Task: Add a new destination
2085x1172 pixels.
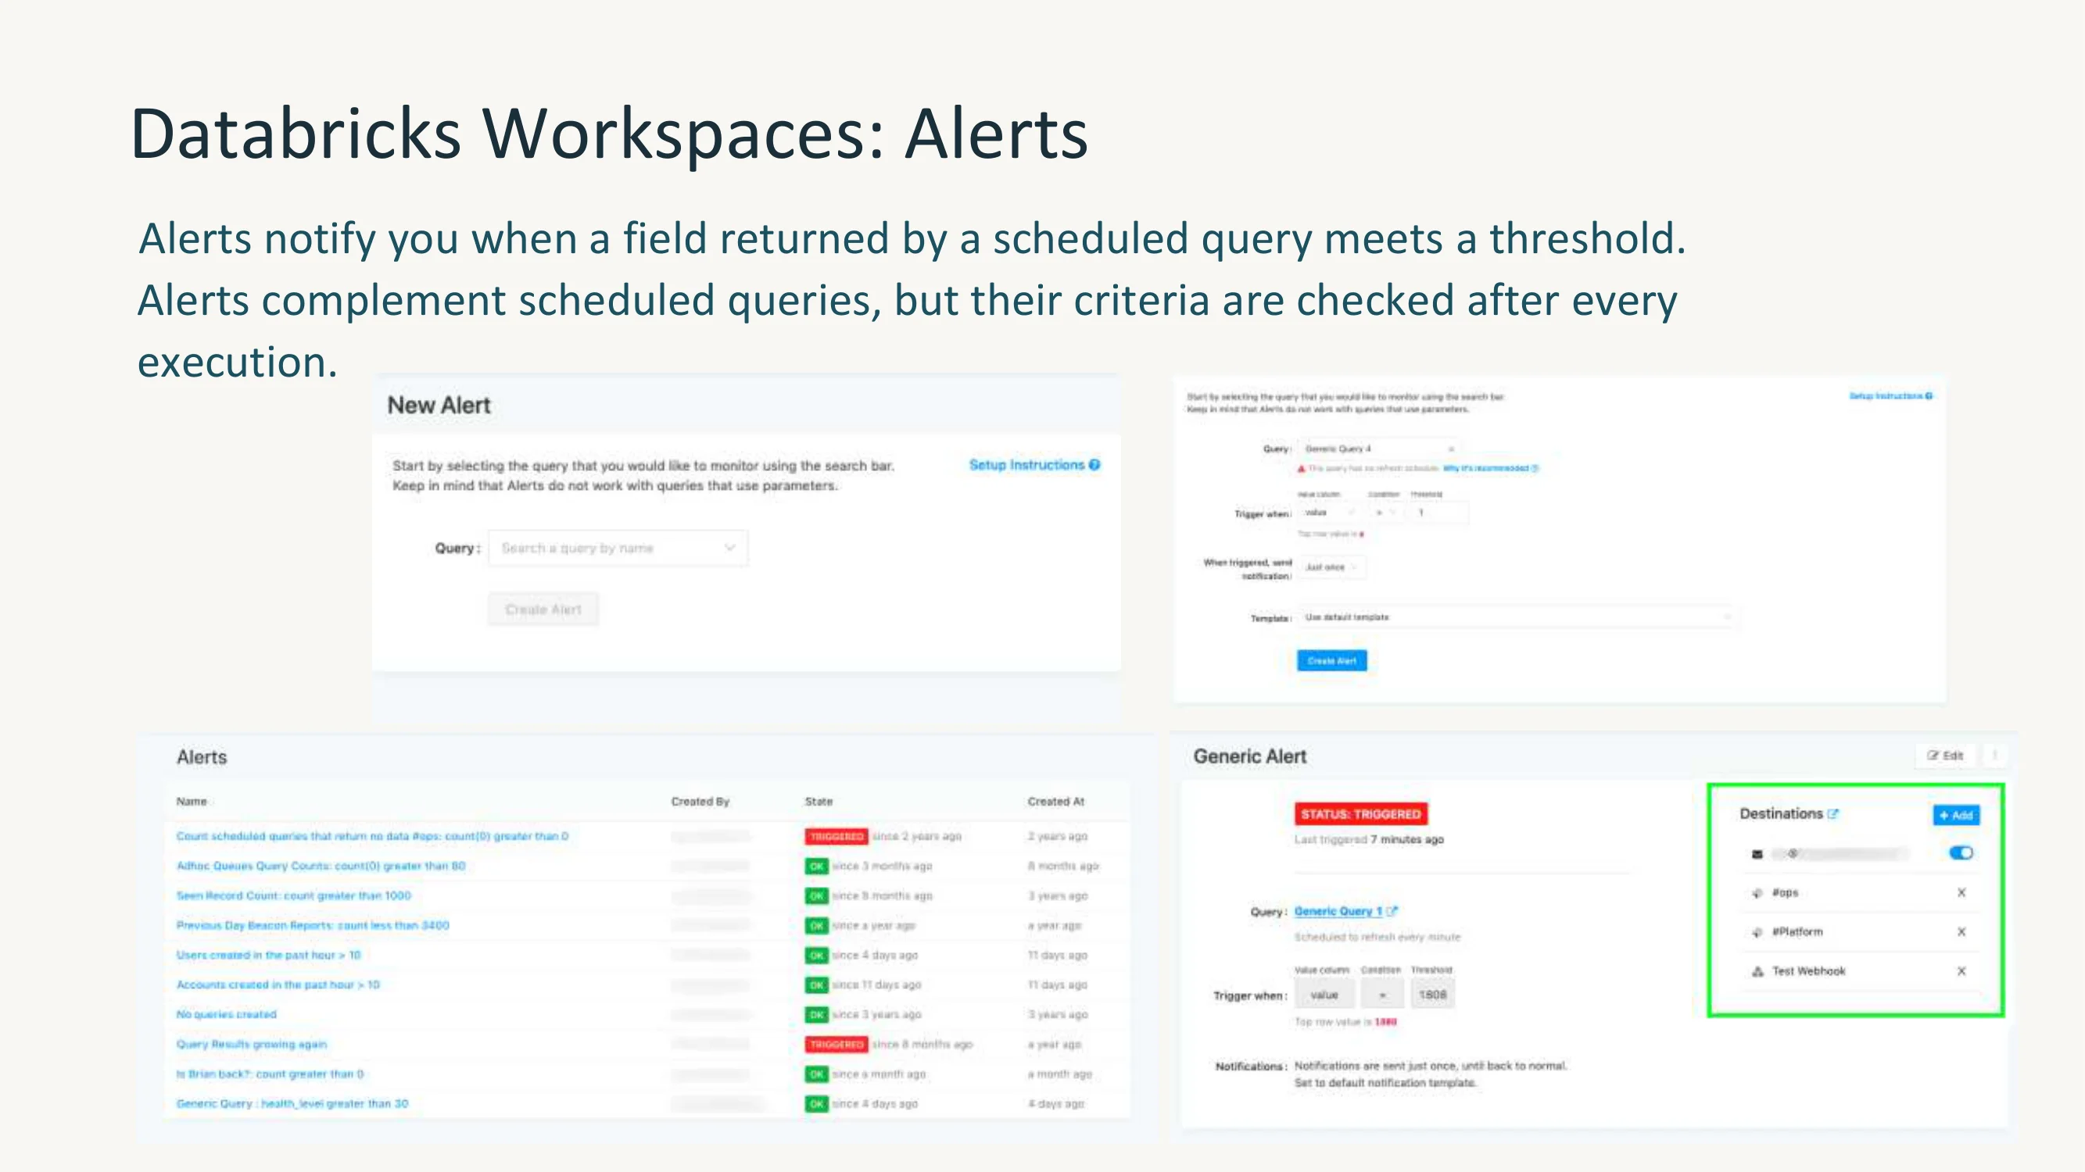Action: pos(1956,815)
